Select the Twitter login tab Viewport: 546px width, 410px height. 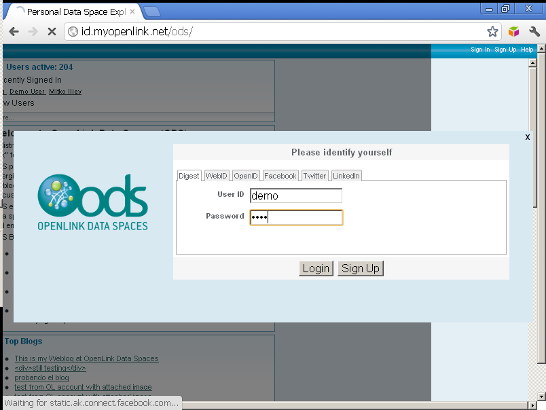314,176
